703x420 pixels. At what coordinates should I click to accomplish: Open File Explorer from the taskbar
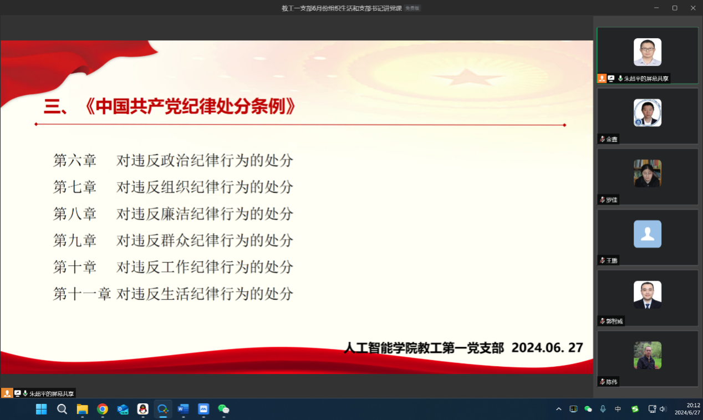[82, 409]
